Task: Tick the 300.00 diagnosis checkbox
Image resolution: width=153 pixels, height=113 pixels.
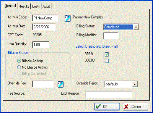Action: click(x=107, y=61)
